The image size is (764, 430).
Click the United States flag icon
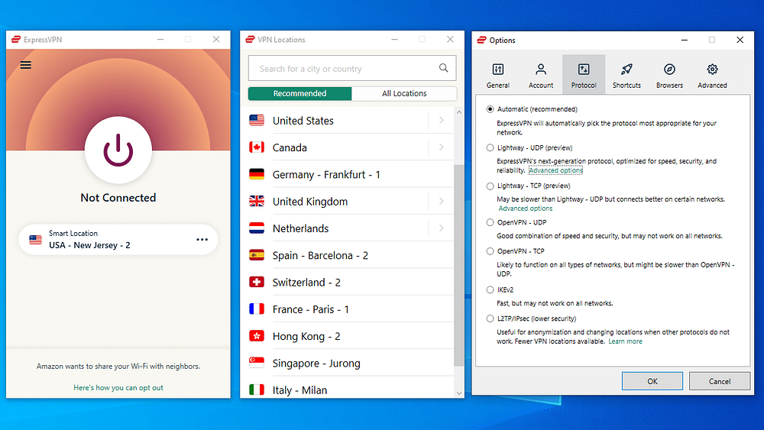pyautogui.click(x=257, y=120)
